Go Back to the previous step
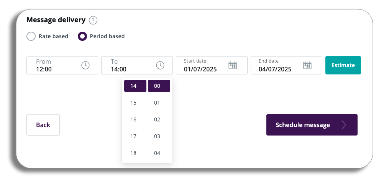 43,125
